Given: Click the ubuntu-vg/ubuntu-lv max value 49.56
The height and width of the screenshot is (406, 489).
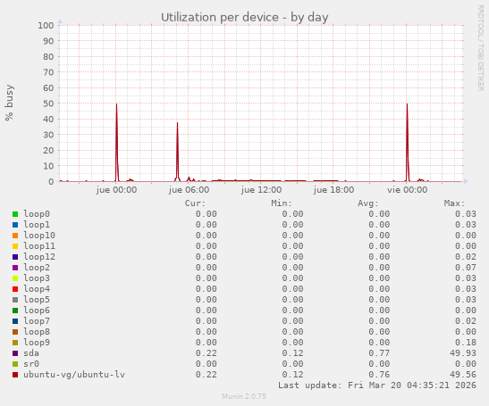Looking at the screenshot, I should point(463,375).
